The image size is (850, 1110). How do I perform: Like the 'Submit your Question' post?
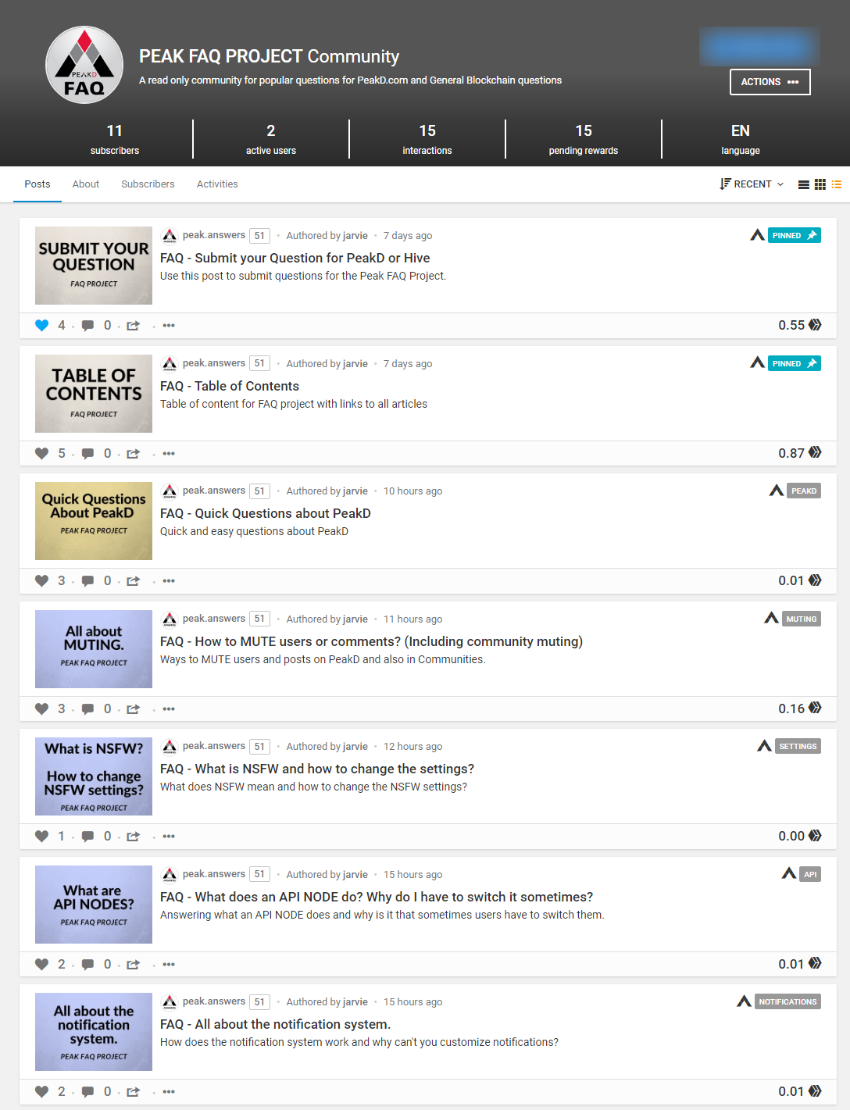pyautogui.click(x=42, y=326)
